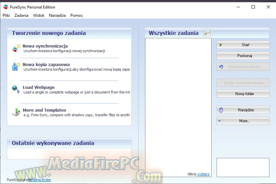This screenshot has height=184, width=276.
Task: Click the Nowa synchronizacja sync icon
Action: 16,48
